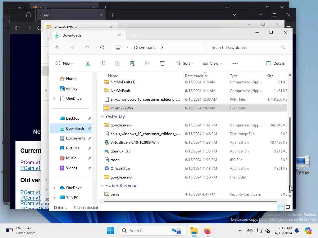Click Downloads in the address bar breadcrumb
The image size is (318, 238).
(145, 47)
